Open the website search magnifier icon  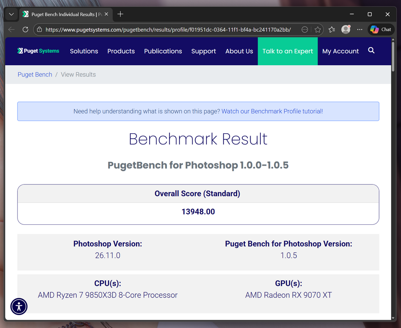coord(371,51)
